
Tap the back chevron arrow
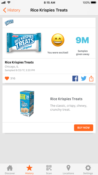(x=4, y=10)
